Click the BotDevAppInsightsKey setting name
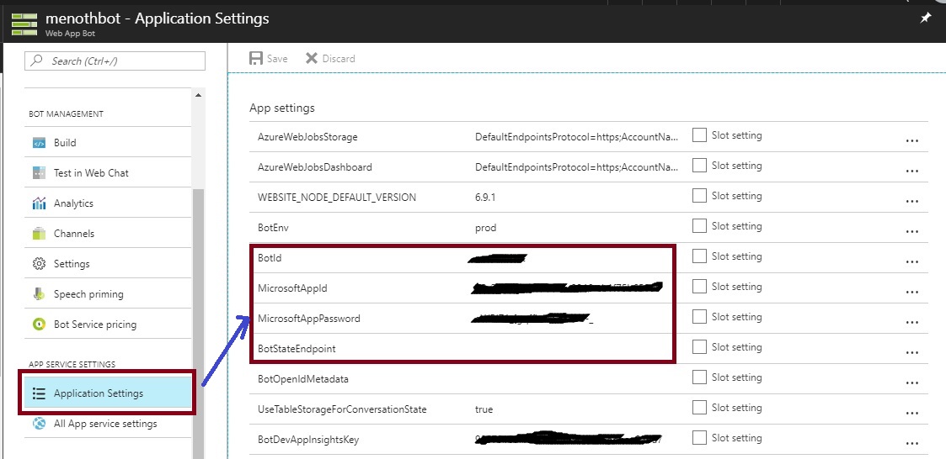The width and height of the screenshot is (946, 459). (308, 440)
